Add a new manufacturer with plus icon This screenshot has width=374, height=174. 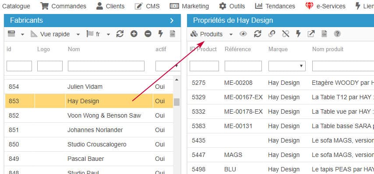tap(134, 34)
